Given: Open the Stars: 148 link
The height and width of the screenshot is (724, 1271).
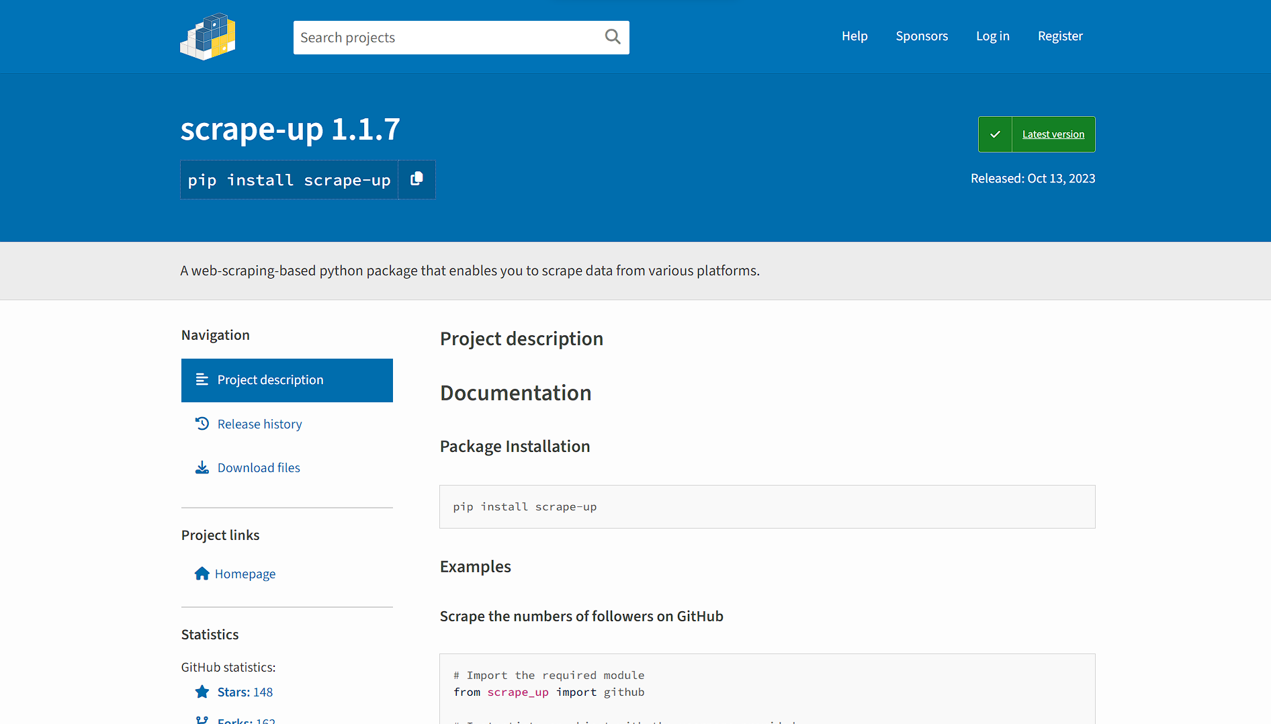Looking at the screenshot, I should click(245, 692).
